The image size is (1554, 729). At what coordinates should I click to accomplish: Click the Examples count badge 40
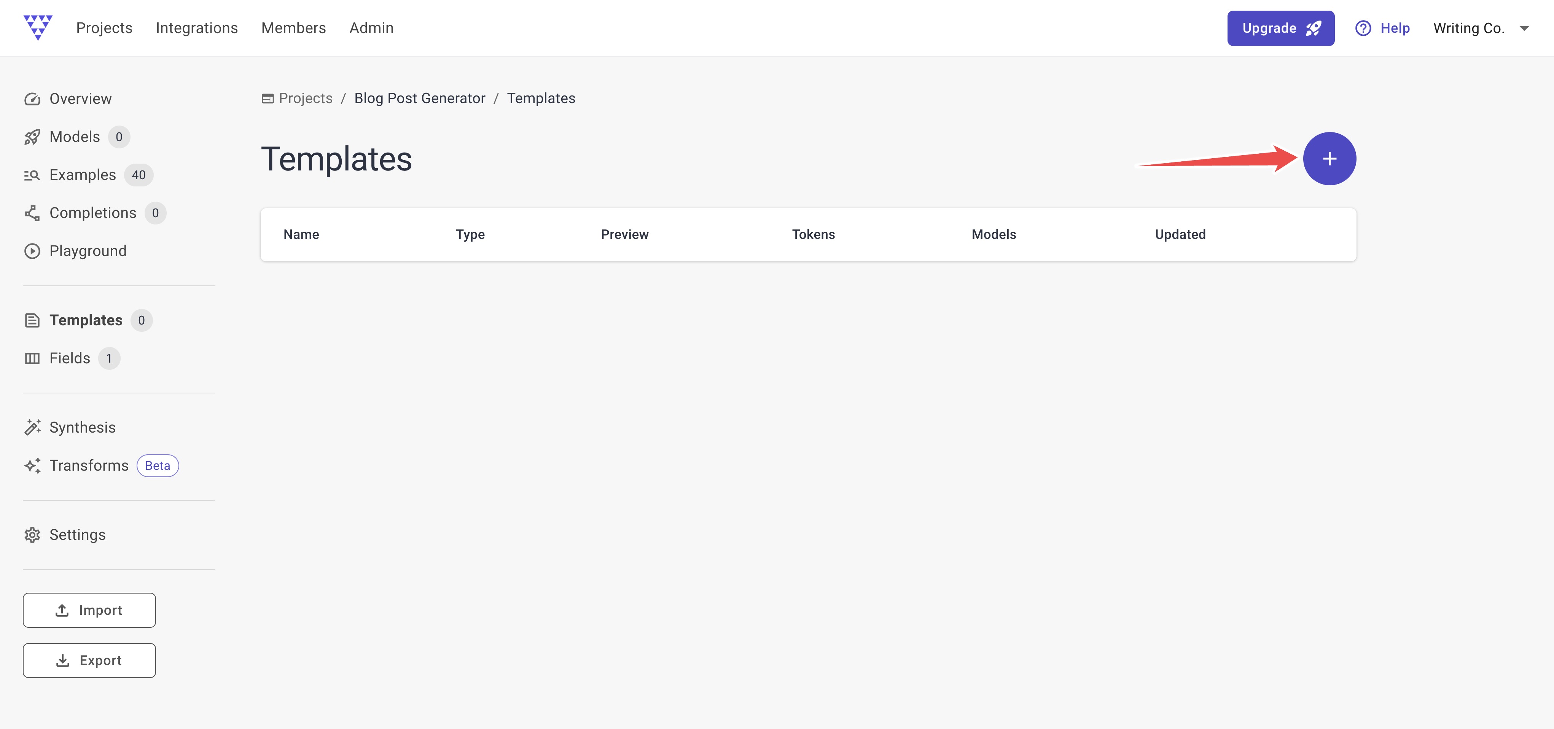click(x=139, y=175)
